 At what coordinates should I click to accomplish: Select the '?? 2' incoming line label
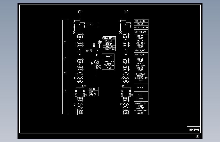click(126, 11)
